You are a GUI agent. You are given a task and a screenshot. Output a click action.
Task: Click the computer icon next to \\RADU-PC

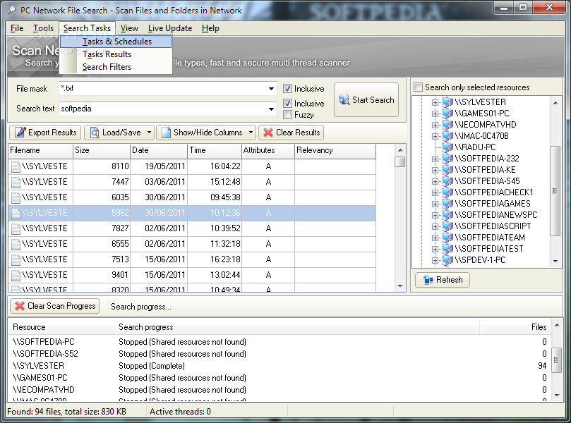[x=447, y=147]
